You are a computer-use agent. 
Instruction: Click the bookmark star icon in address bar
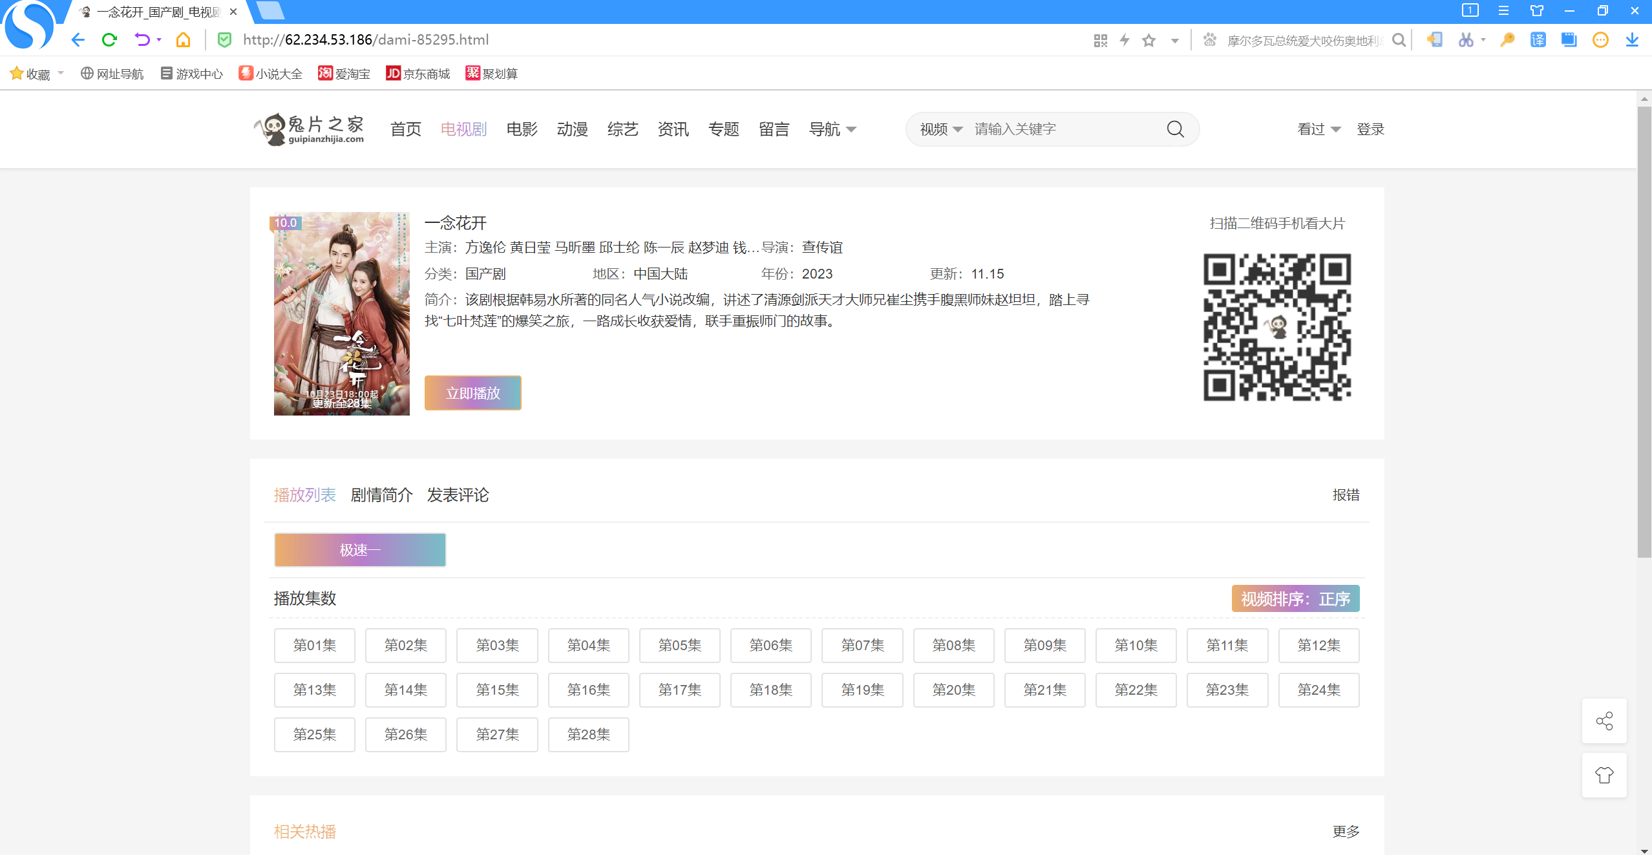pos(1149,41)
